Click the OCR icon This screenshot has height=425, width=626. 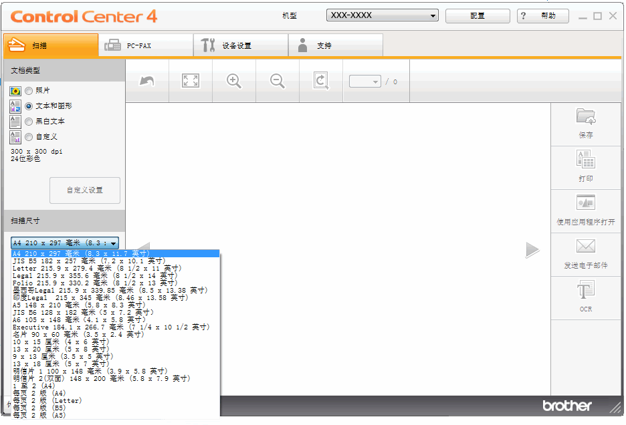click(x=586, y=289)
